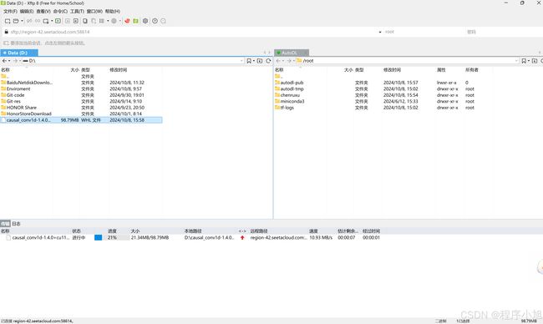
Task: Click the red bird Xshell icon
Action: 127,21
